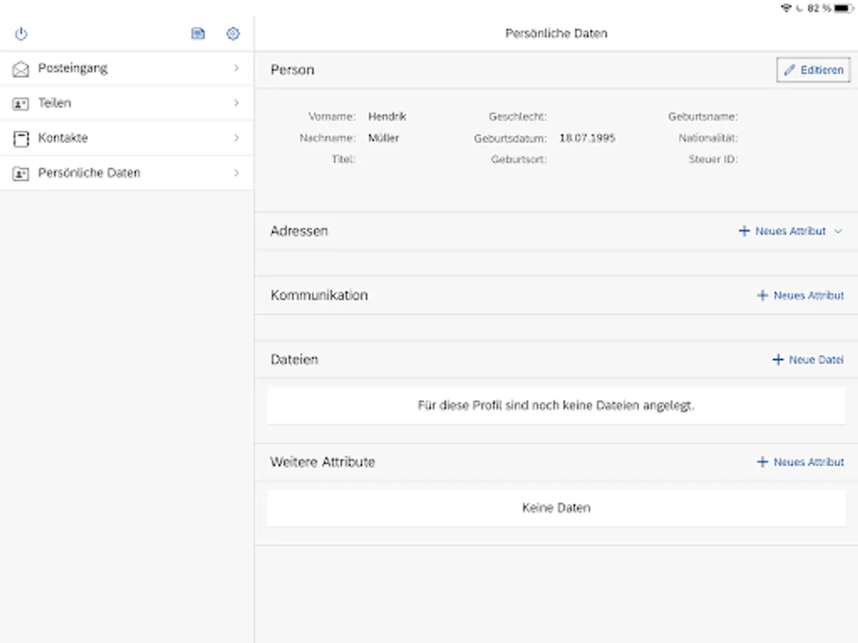
Task: Select Persönliche Daten in sidebar
Action: click(89, 173)
